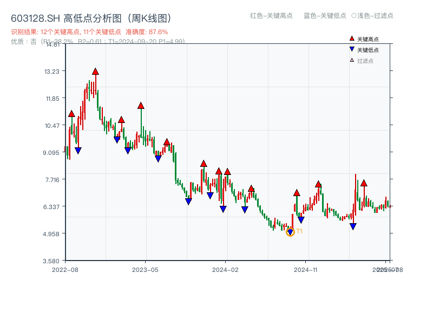Click the orange circle T1 marker on the chart
433x325 pixels.
point(290,233)
